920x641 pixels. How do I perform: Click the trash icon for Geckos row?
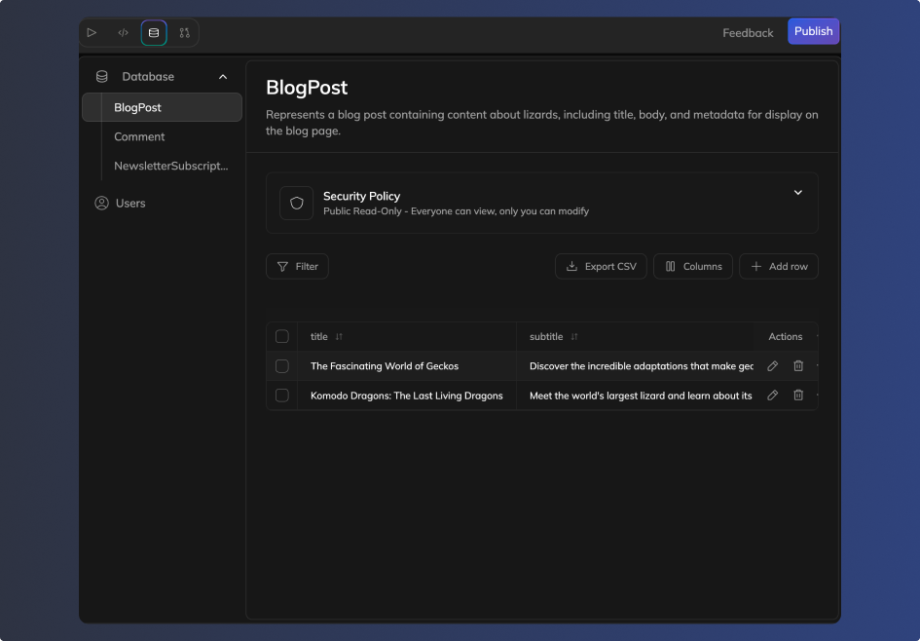pyautogui.click(x=798, y=366)
